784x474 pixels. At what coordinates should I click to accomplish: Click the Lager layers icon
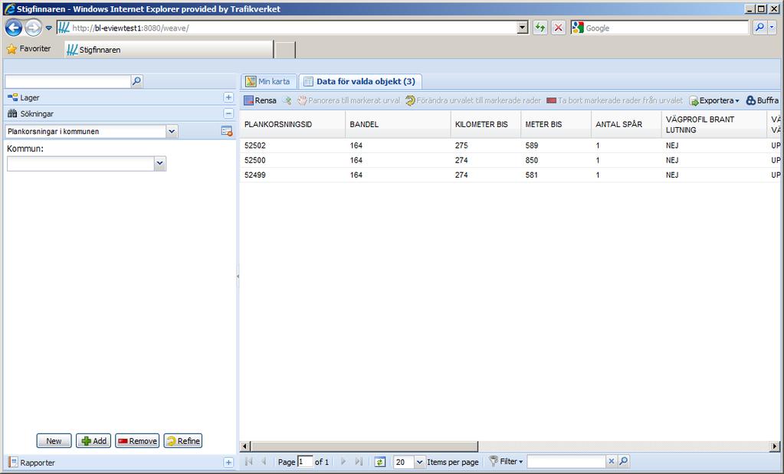(12, 97)
